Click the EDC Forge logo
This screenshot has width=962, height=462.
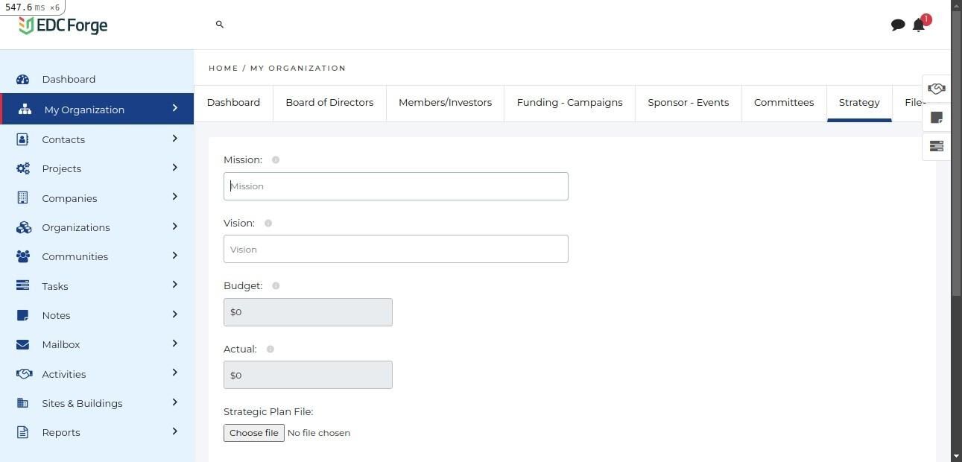click(x=63, y=25)
